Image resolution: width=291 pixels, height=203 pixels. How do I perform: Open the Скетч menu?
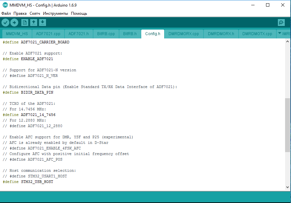35,13
